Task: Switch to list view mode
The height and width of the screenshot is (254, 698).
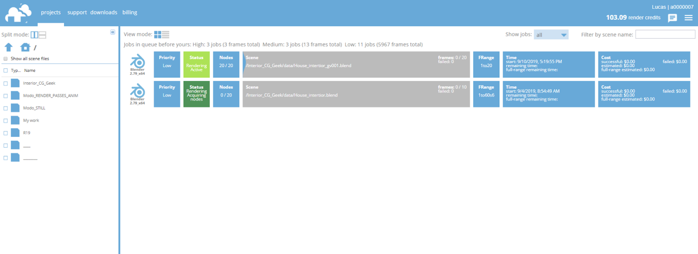Action: [165, 34]
